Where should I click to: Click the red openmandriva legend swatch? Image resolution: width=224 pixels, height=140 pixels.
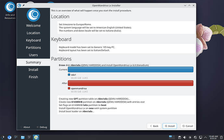click(x=69, y=88)
